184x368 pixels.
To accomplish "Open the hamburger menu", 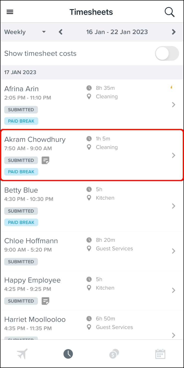I will [10, 12].
